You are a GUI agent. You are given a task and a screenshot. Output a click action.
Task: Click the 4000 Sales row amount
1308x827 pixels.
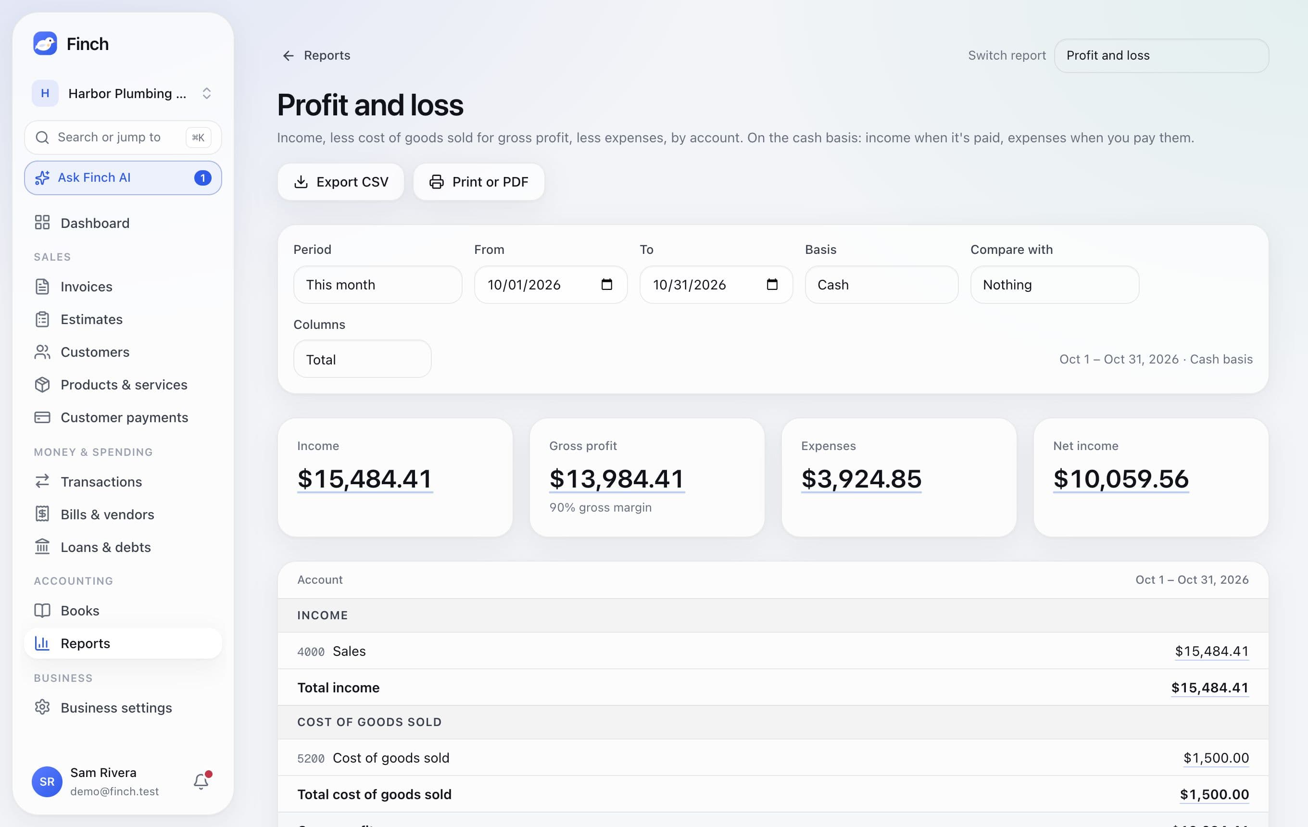pos(1211,651)
